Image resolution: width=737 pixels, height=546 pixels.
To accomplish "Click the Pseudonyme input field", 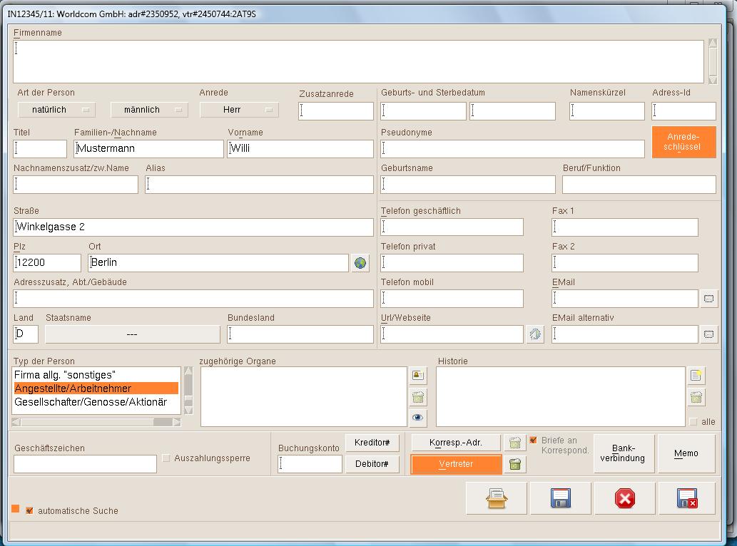I will pyautogui.click(x=512, y=149).
